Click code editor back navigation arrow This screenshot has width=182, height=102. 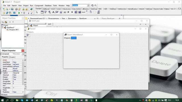click(x=140, y=24)
